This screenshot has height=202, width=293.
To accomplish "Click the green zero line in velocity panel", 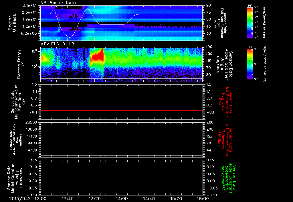I will [122, 181].
